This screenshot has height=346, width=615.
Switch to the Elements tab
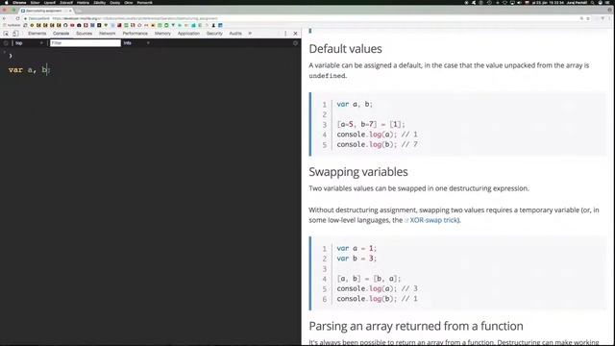(x=37, y=34)
